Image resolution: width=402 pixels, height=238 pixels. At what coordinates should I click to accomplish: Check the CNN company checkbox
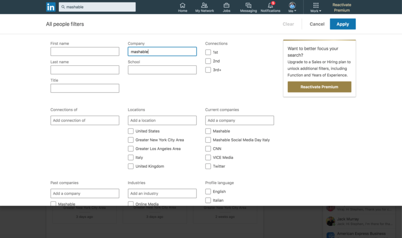208,149
